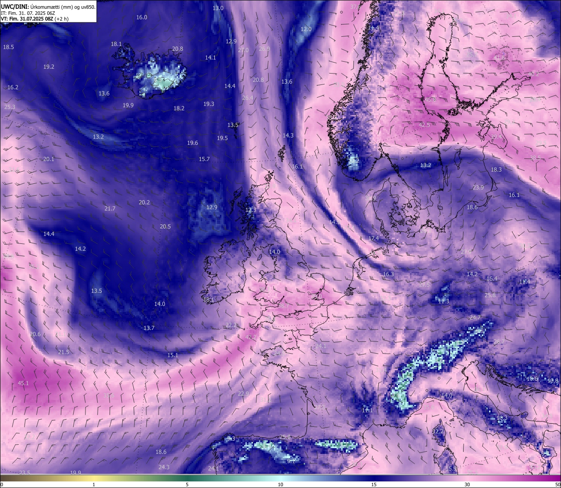Click the value '22.9' in the Bay of Biscay
This screenshot has width=561, height=488.
(243, 393)
